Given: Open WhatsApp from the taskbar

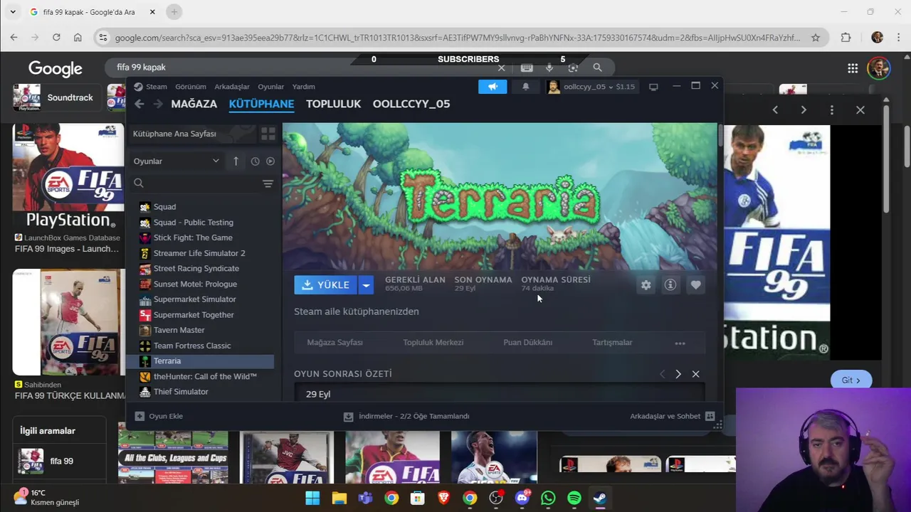Looking at the screenshot, I should click(548, 498).
